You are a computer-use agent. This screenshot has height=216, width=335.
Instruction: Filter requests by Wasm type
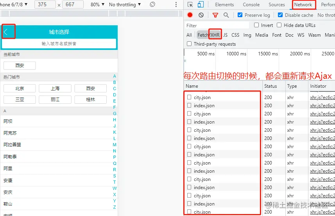click(x=314, y=35)
